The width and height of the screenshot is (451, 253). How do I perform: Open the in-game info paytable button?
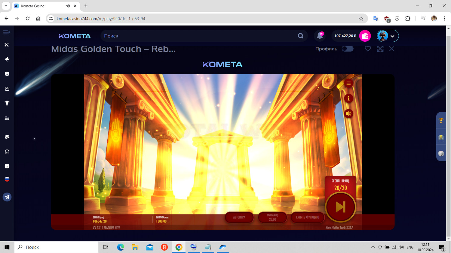pyautogui.click(x=348, y=98)
